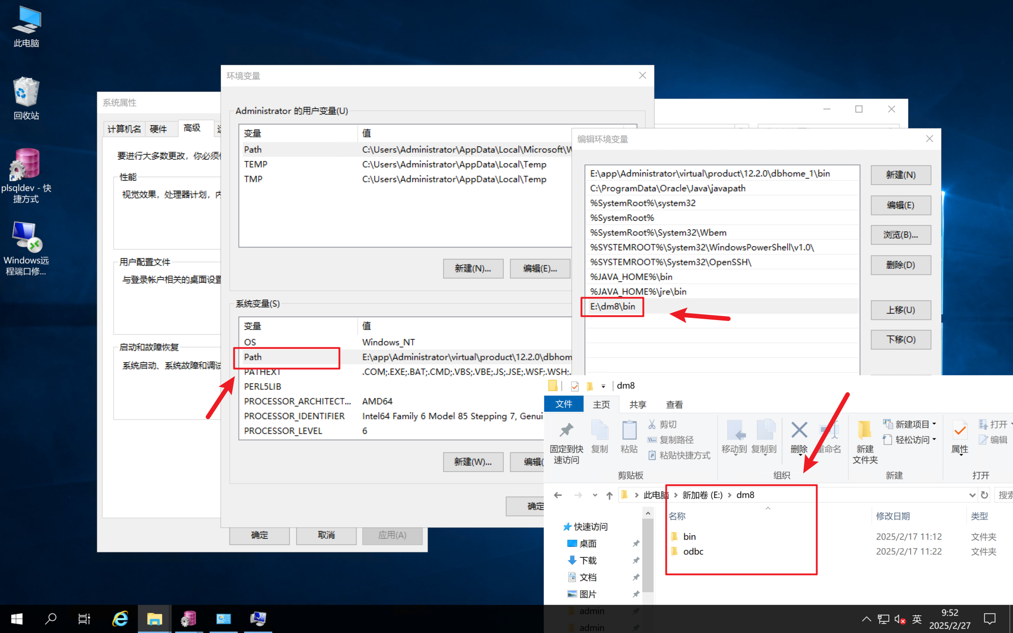Image resolution: width=1013 pixels, height=633 pixels.
Task: Click the 剪切 scissors option
Action: point(662,424)
